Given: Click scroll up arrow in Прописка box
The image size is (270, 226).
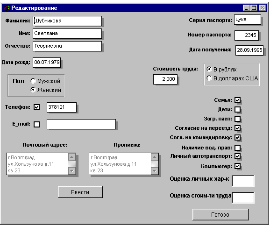Looking at the screenshot, I should coord(155,157).
